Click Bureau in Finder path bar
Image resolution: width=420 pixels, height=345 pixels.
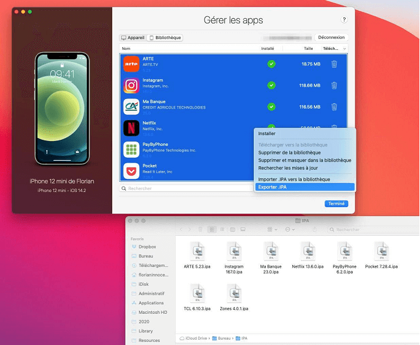(x=221, y=338)
